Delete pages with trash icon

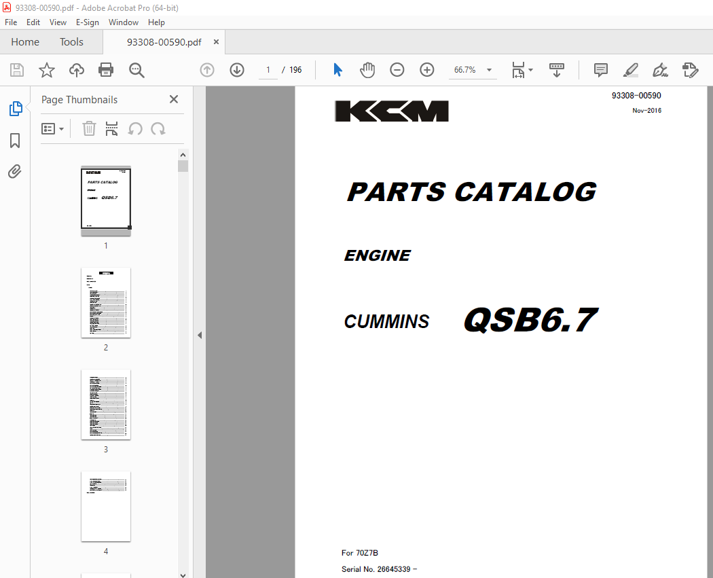point(89,128)
